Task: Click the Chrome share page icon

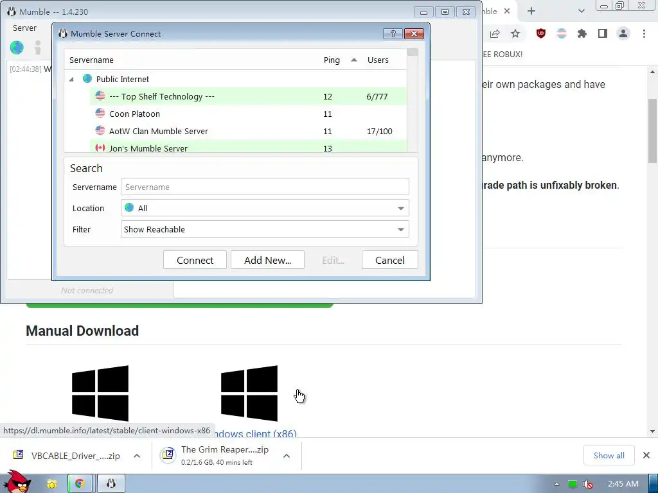Action: coord(495,34)
